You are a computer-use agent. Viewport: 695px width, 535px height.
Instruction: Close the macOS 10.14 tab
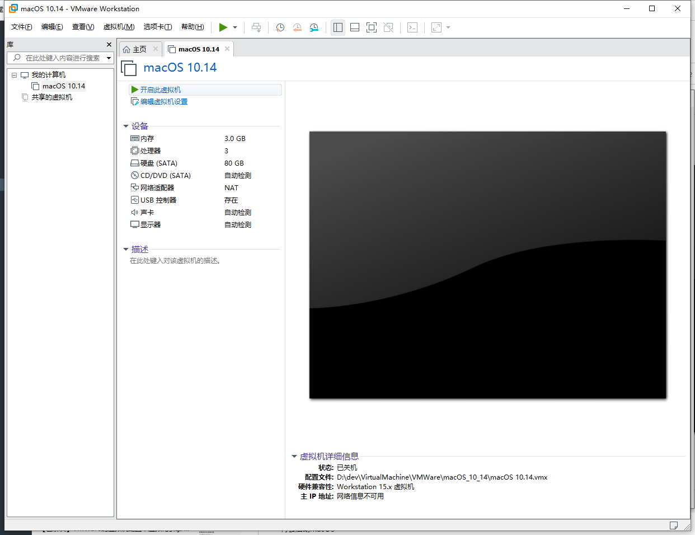[x=227, y=49]
